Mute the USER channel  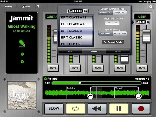(142, 68)
